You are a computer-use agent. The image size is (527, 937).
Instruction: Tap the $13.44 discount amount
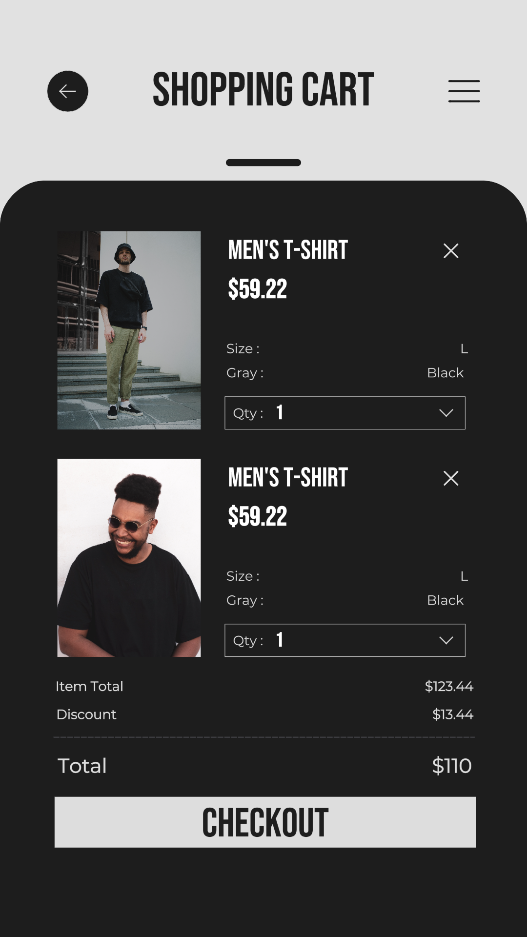click(x=452, y=714)
